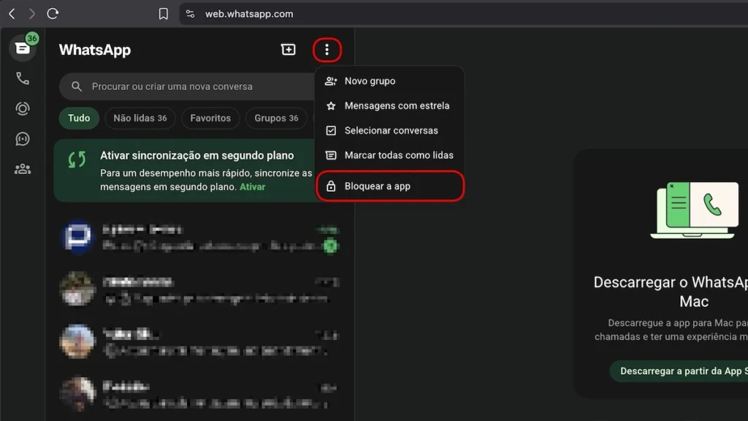Open the third chat with the sky blue avatar

tap(200, 342)
